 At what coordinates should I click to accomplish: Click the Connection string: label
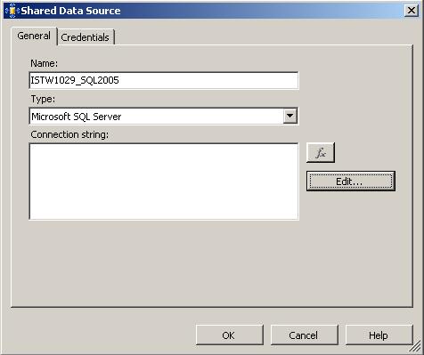point(69,134)
